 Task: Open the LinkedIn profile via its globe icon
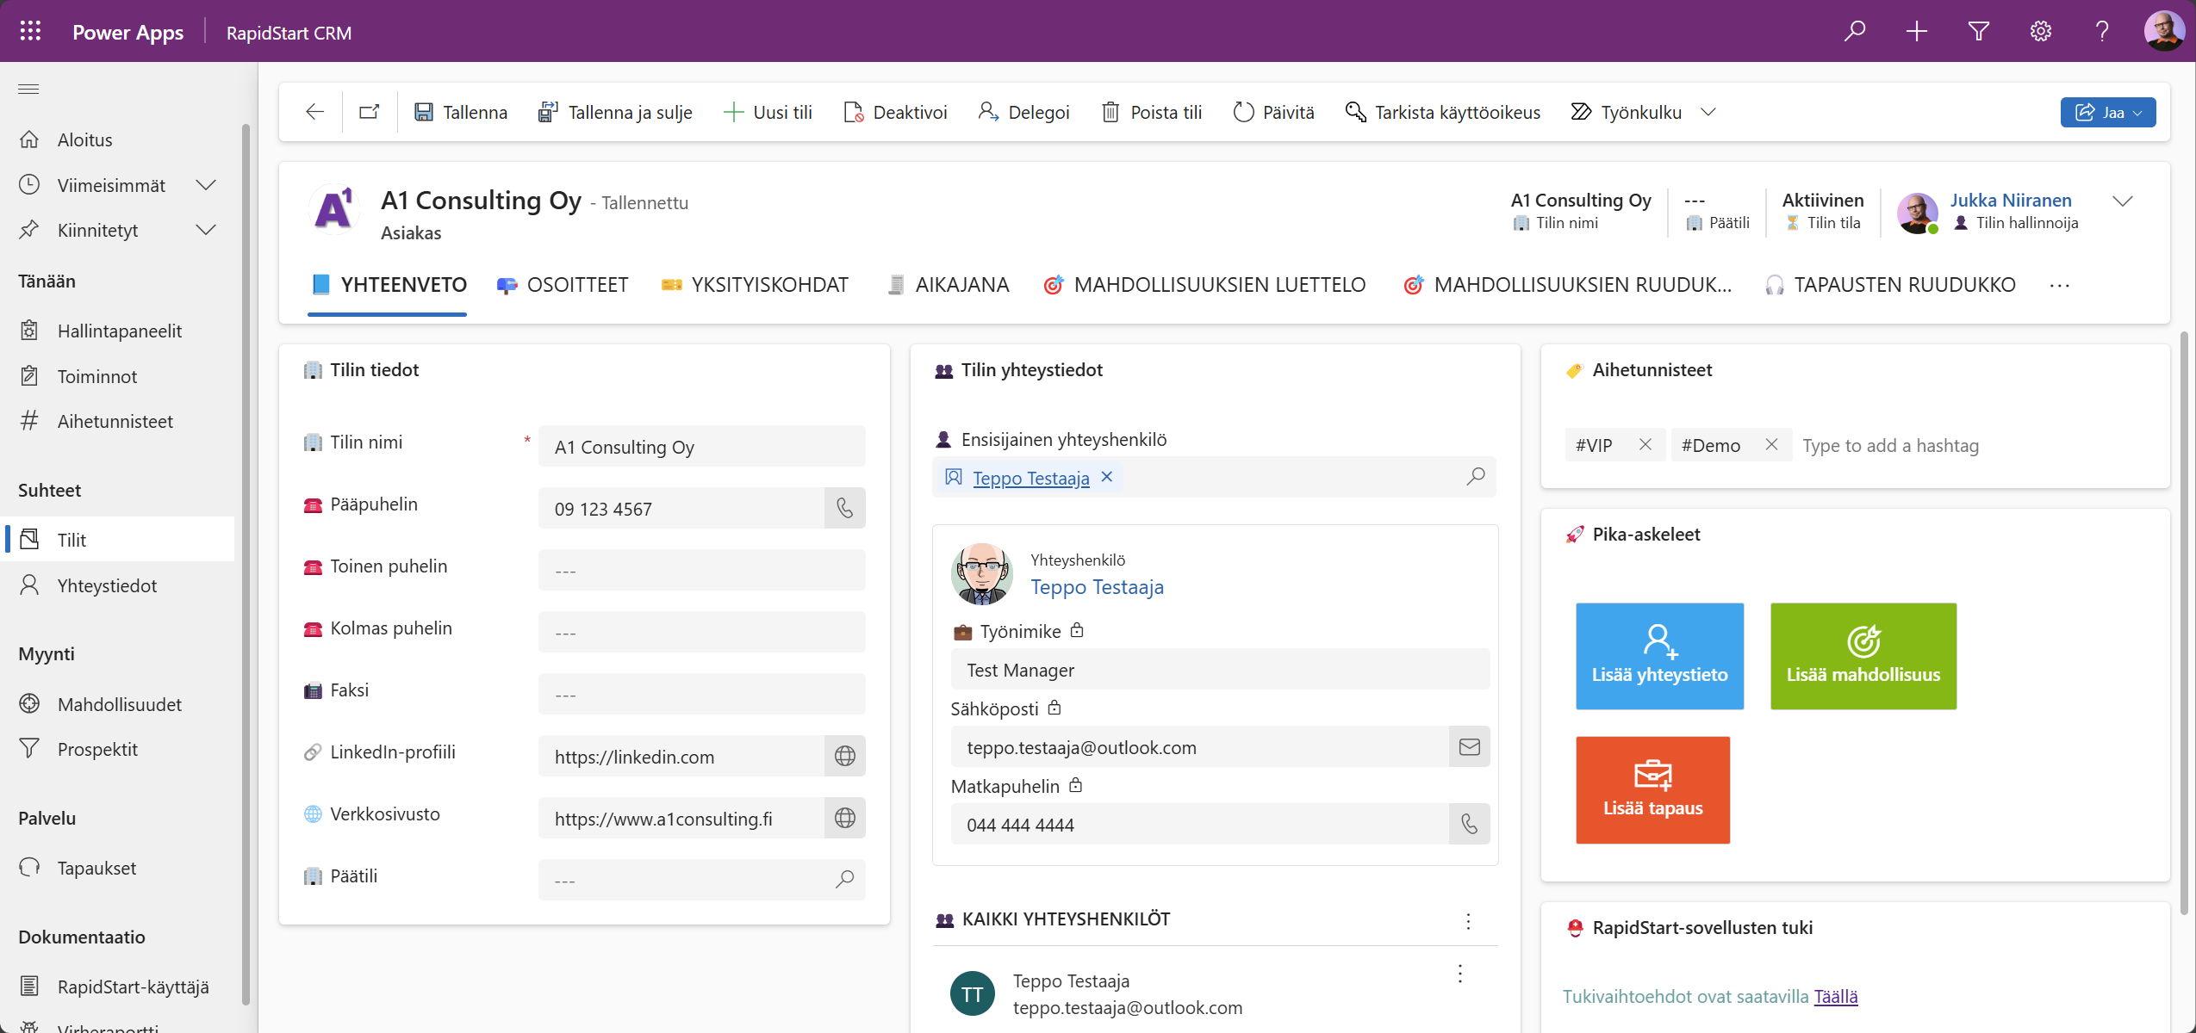point(844,755)
